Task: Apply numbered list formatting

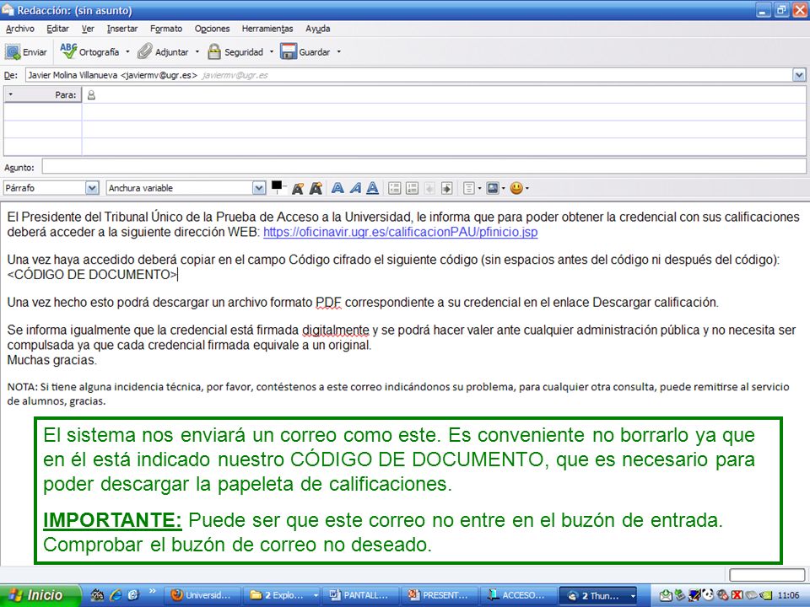Action: [x=412, y=188]
